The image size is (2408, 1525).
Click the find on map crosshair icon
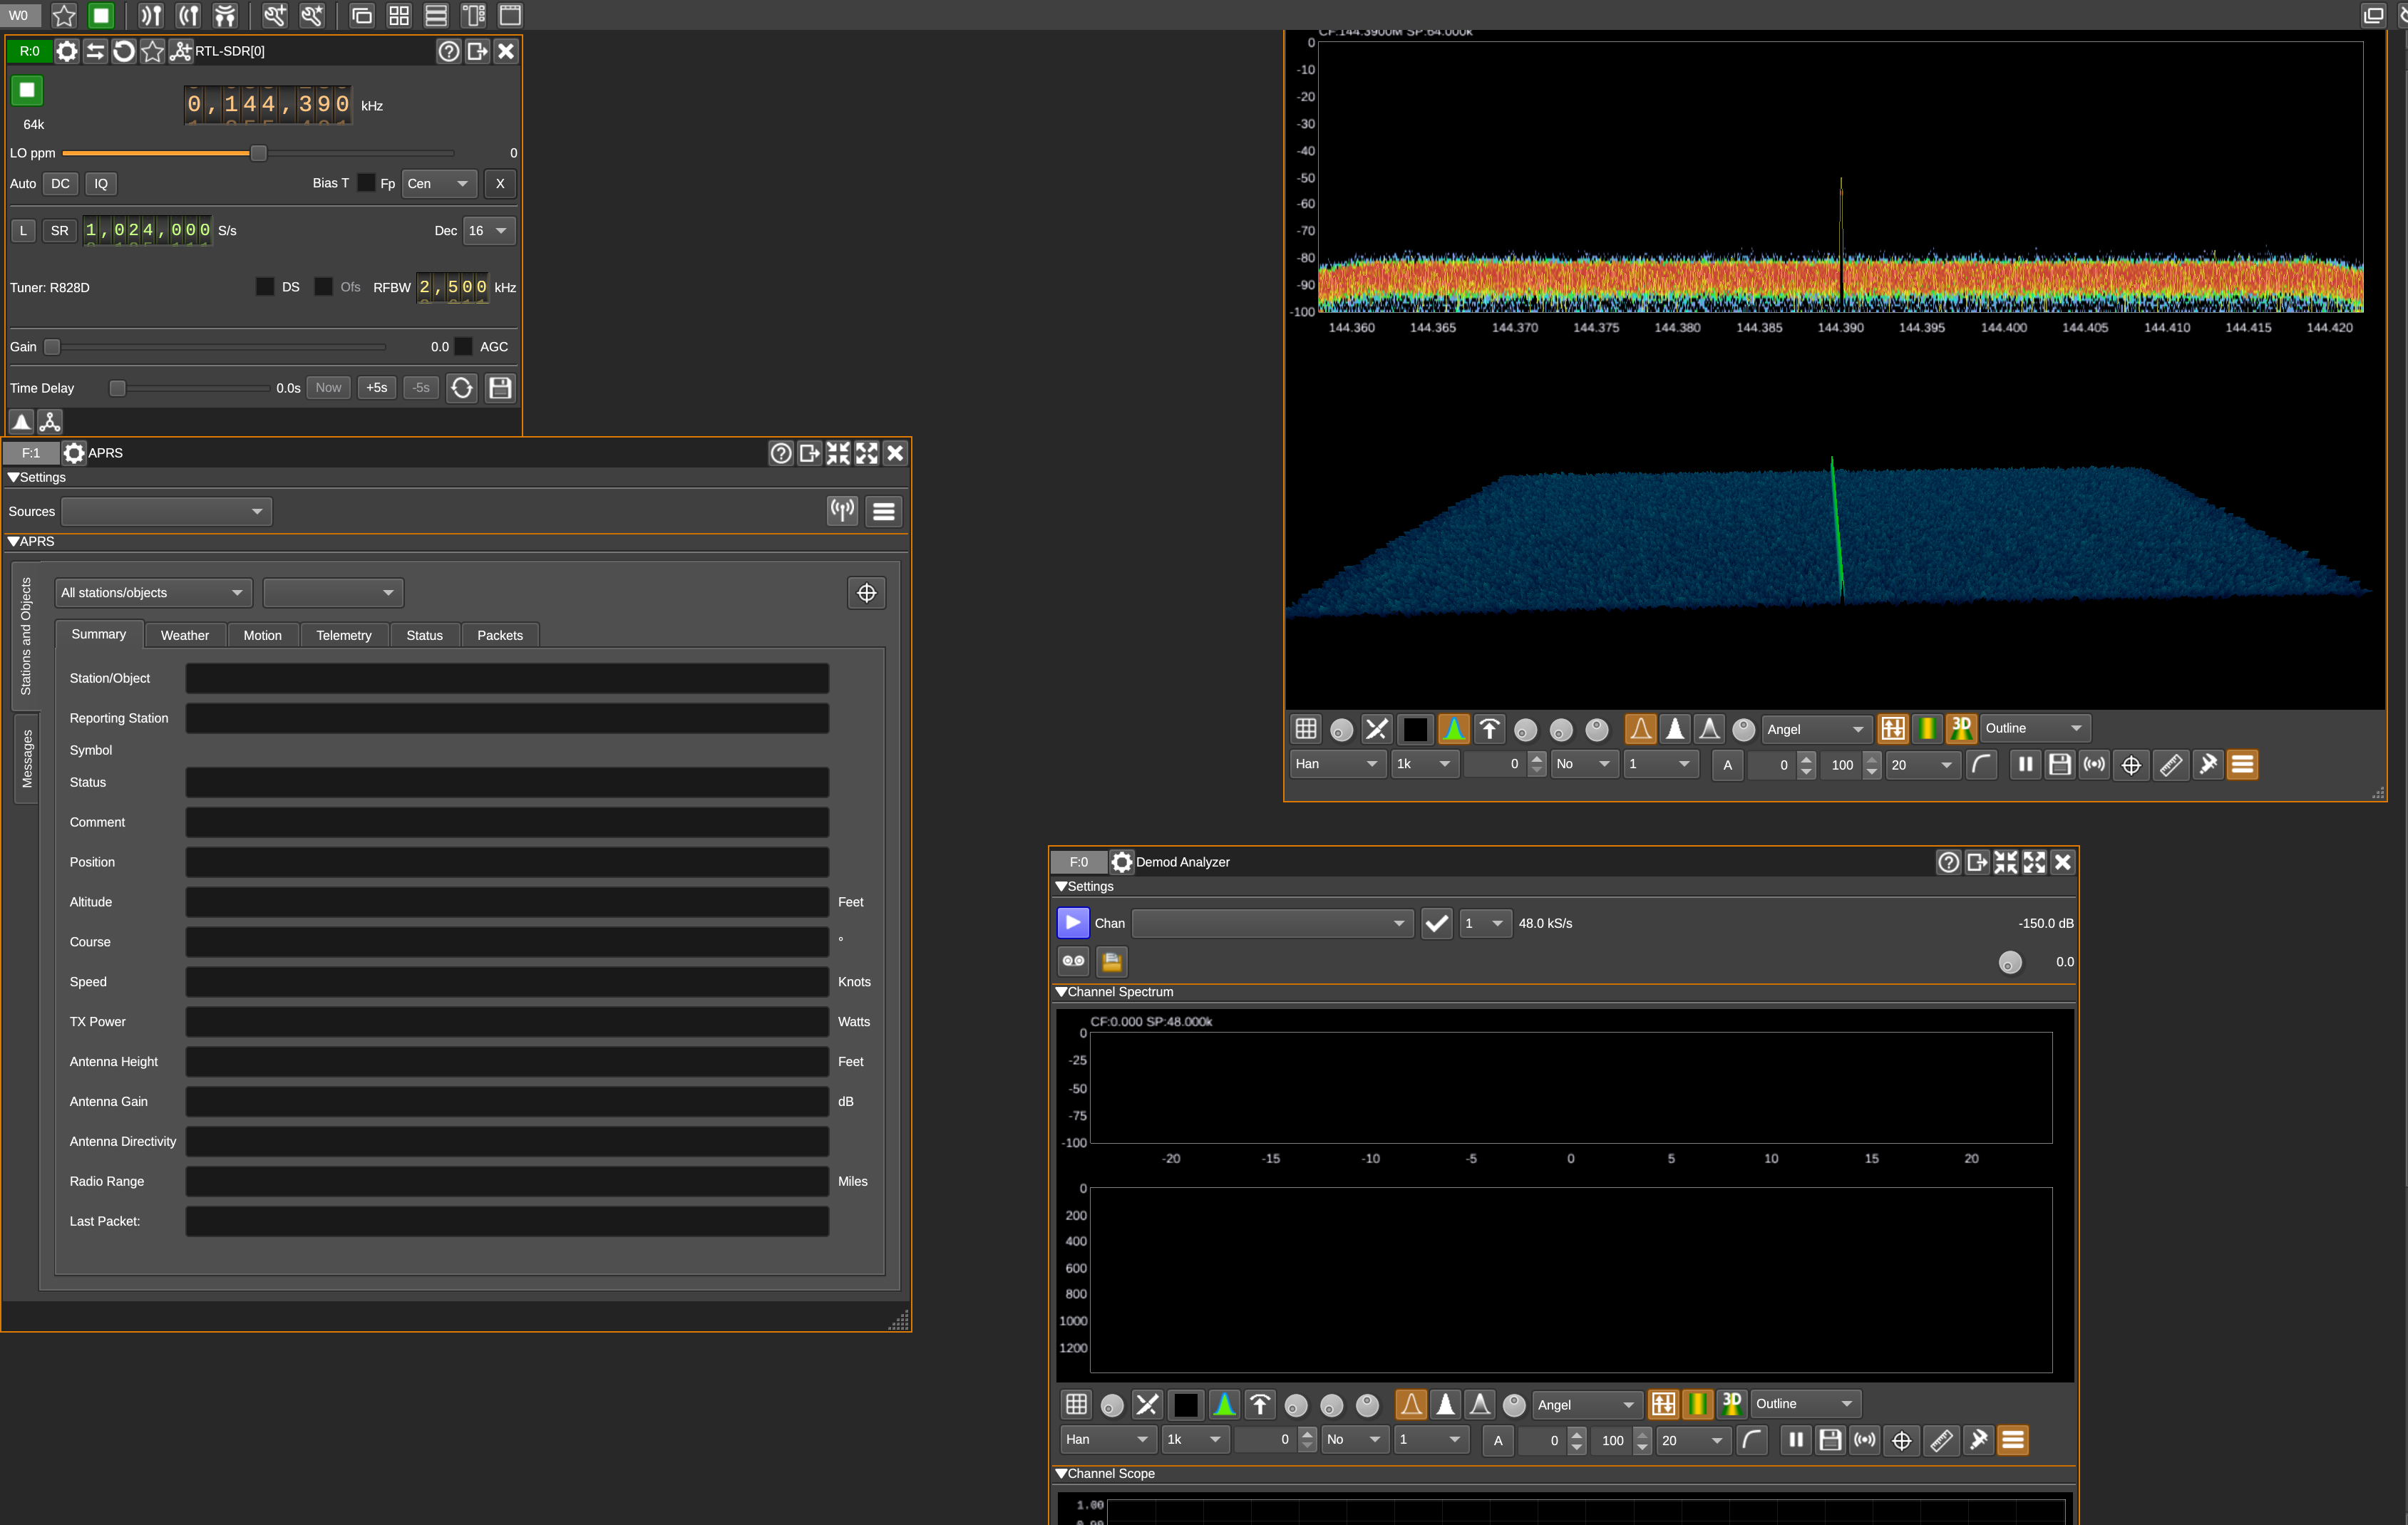[866, 593]
